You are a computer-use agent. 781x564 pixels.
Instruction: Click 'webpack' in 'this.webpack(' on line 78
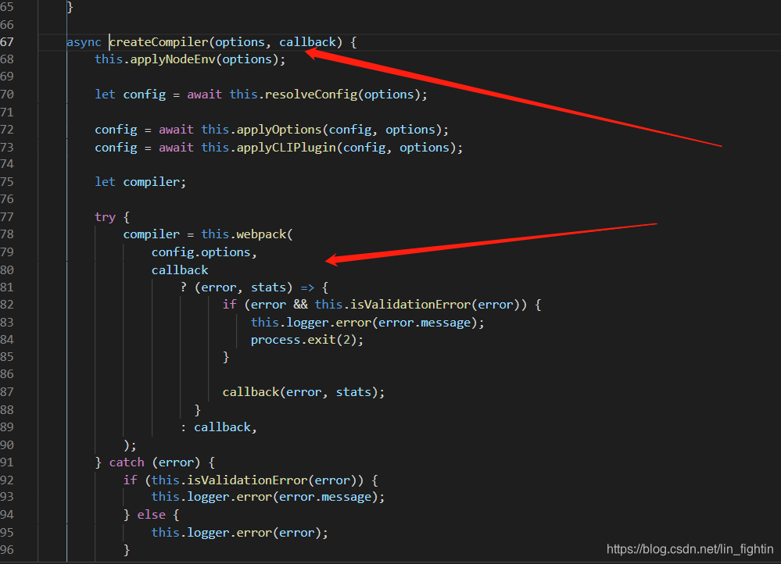click(x=261, y=234)
